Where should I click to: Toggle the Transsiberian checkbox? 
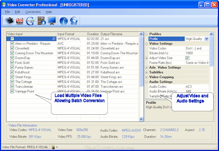point(12,86)
